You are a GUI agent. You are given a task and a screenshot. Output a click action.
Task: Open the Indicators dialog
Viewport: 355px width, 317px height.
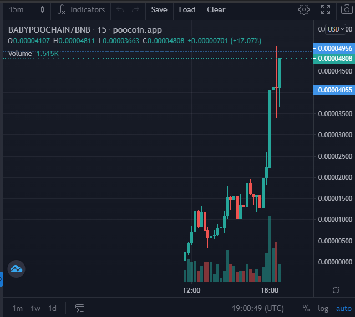pos(82,10)
